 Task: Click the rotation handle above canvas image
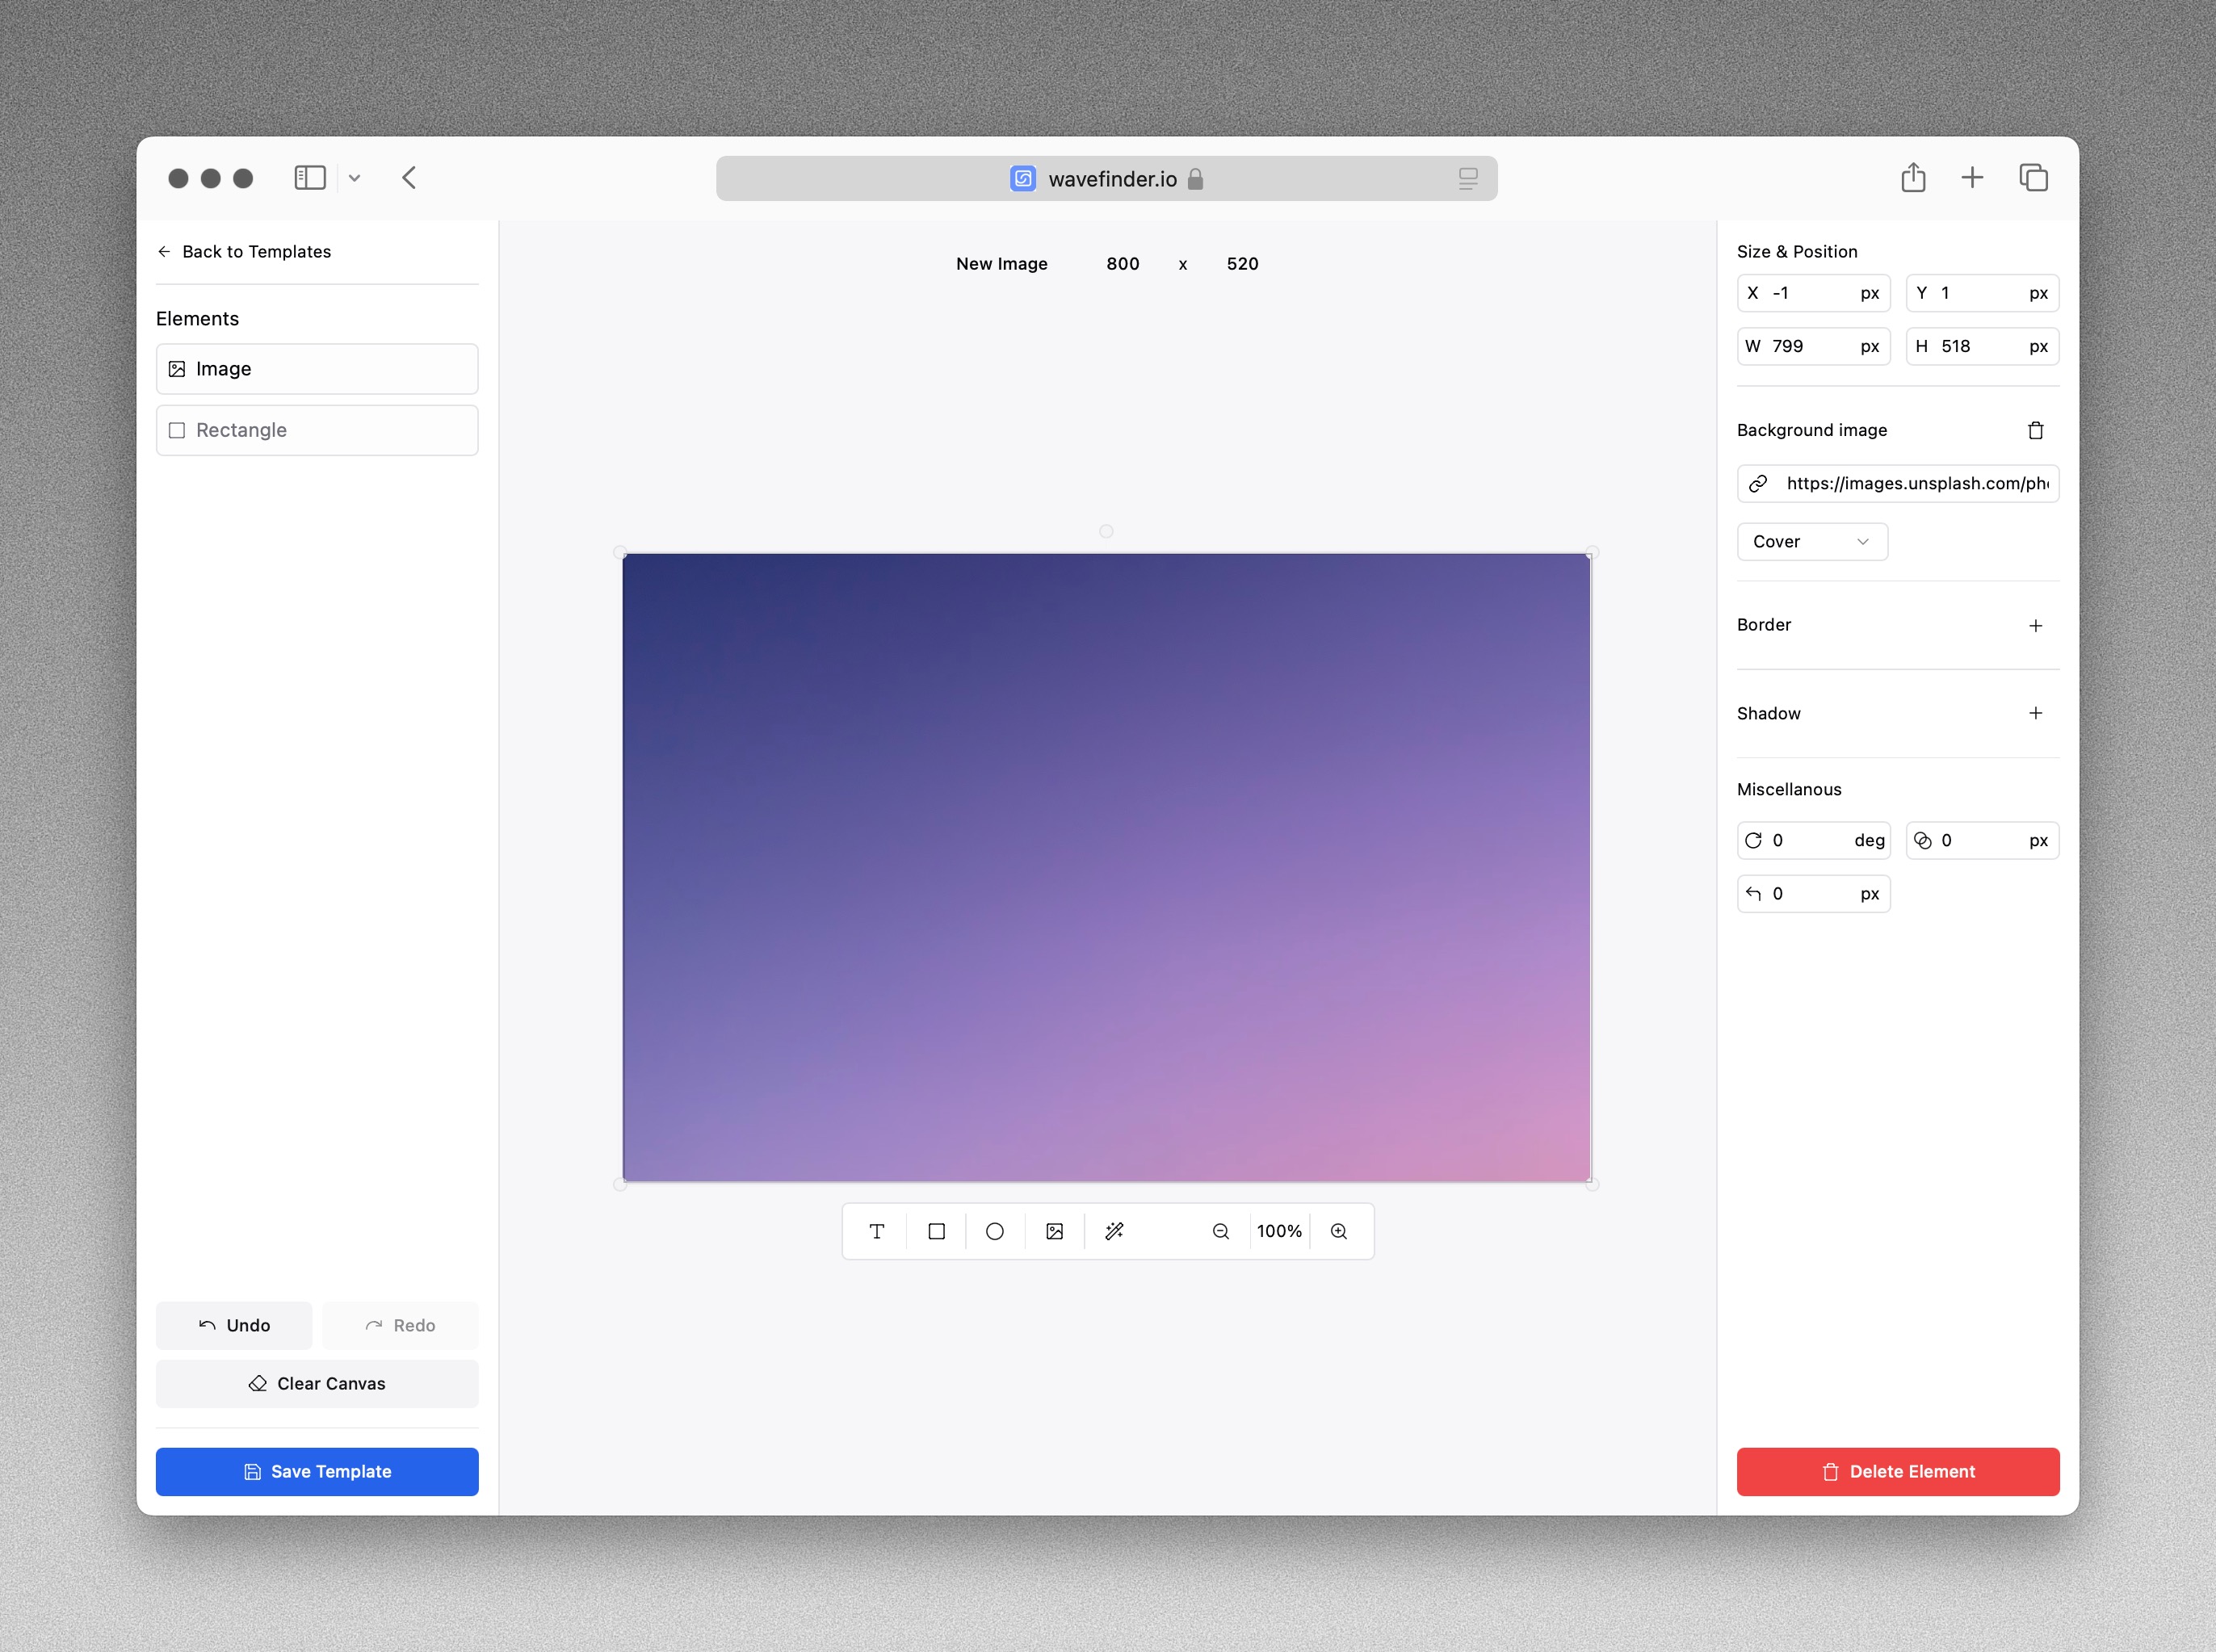coord(1106,531)
